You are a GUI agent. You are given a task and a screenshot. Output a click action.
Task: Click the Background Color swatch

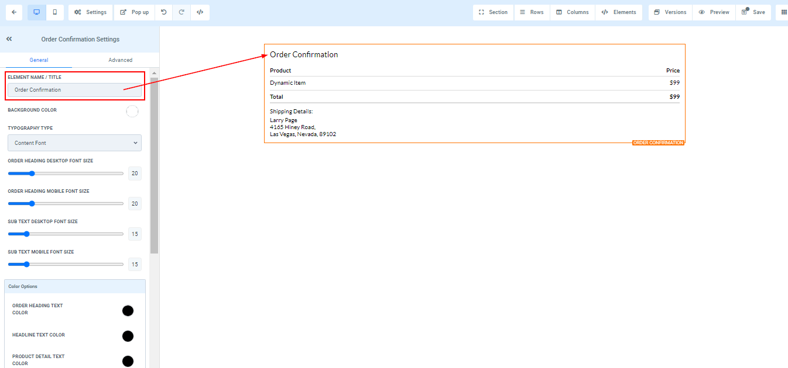(x=132, y=111)
